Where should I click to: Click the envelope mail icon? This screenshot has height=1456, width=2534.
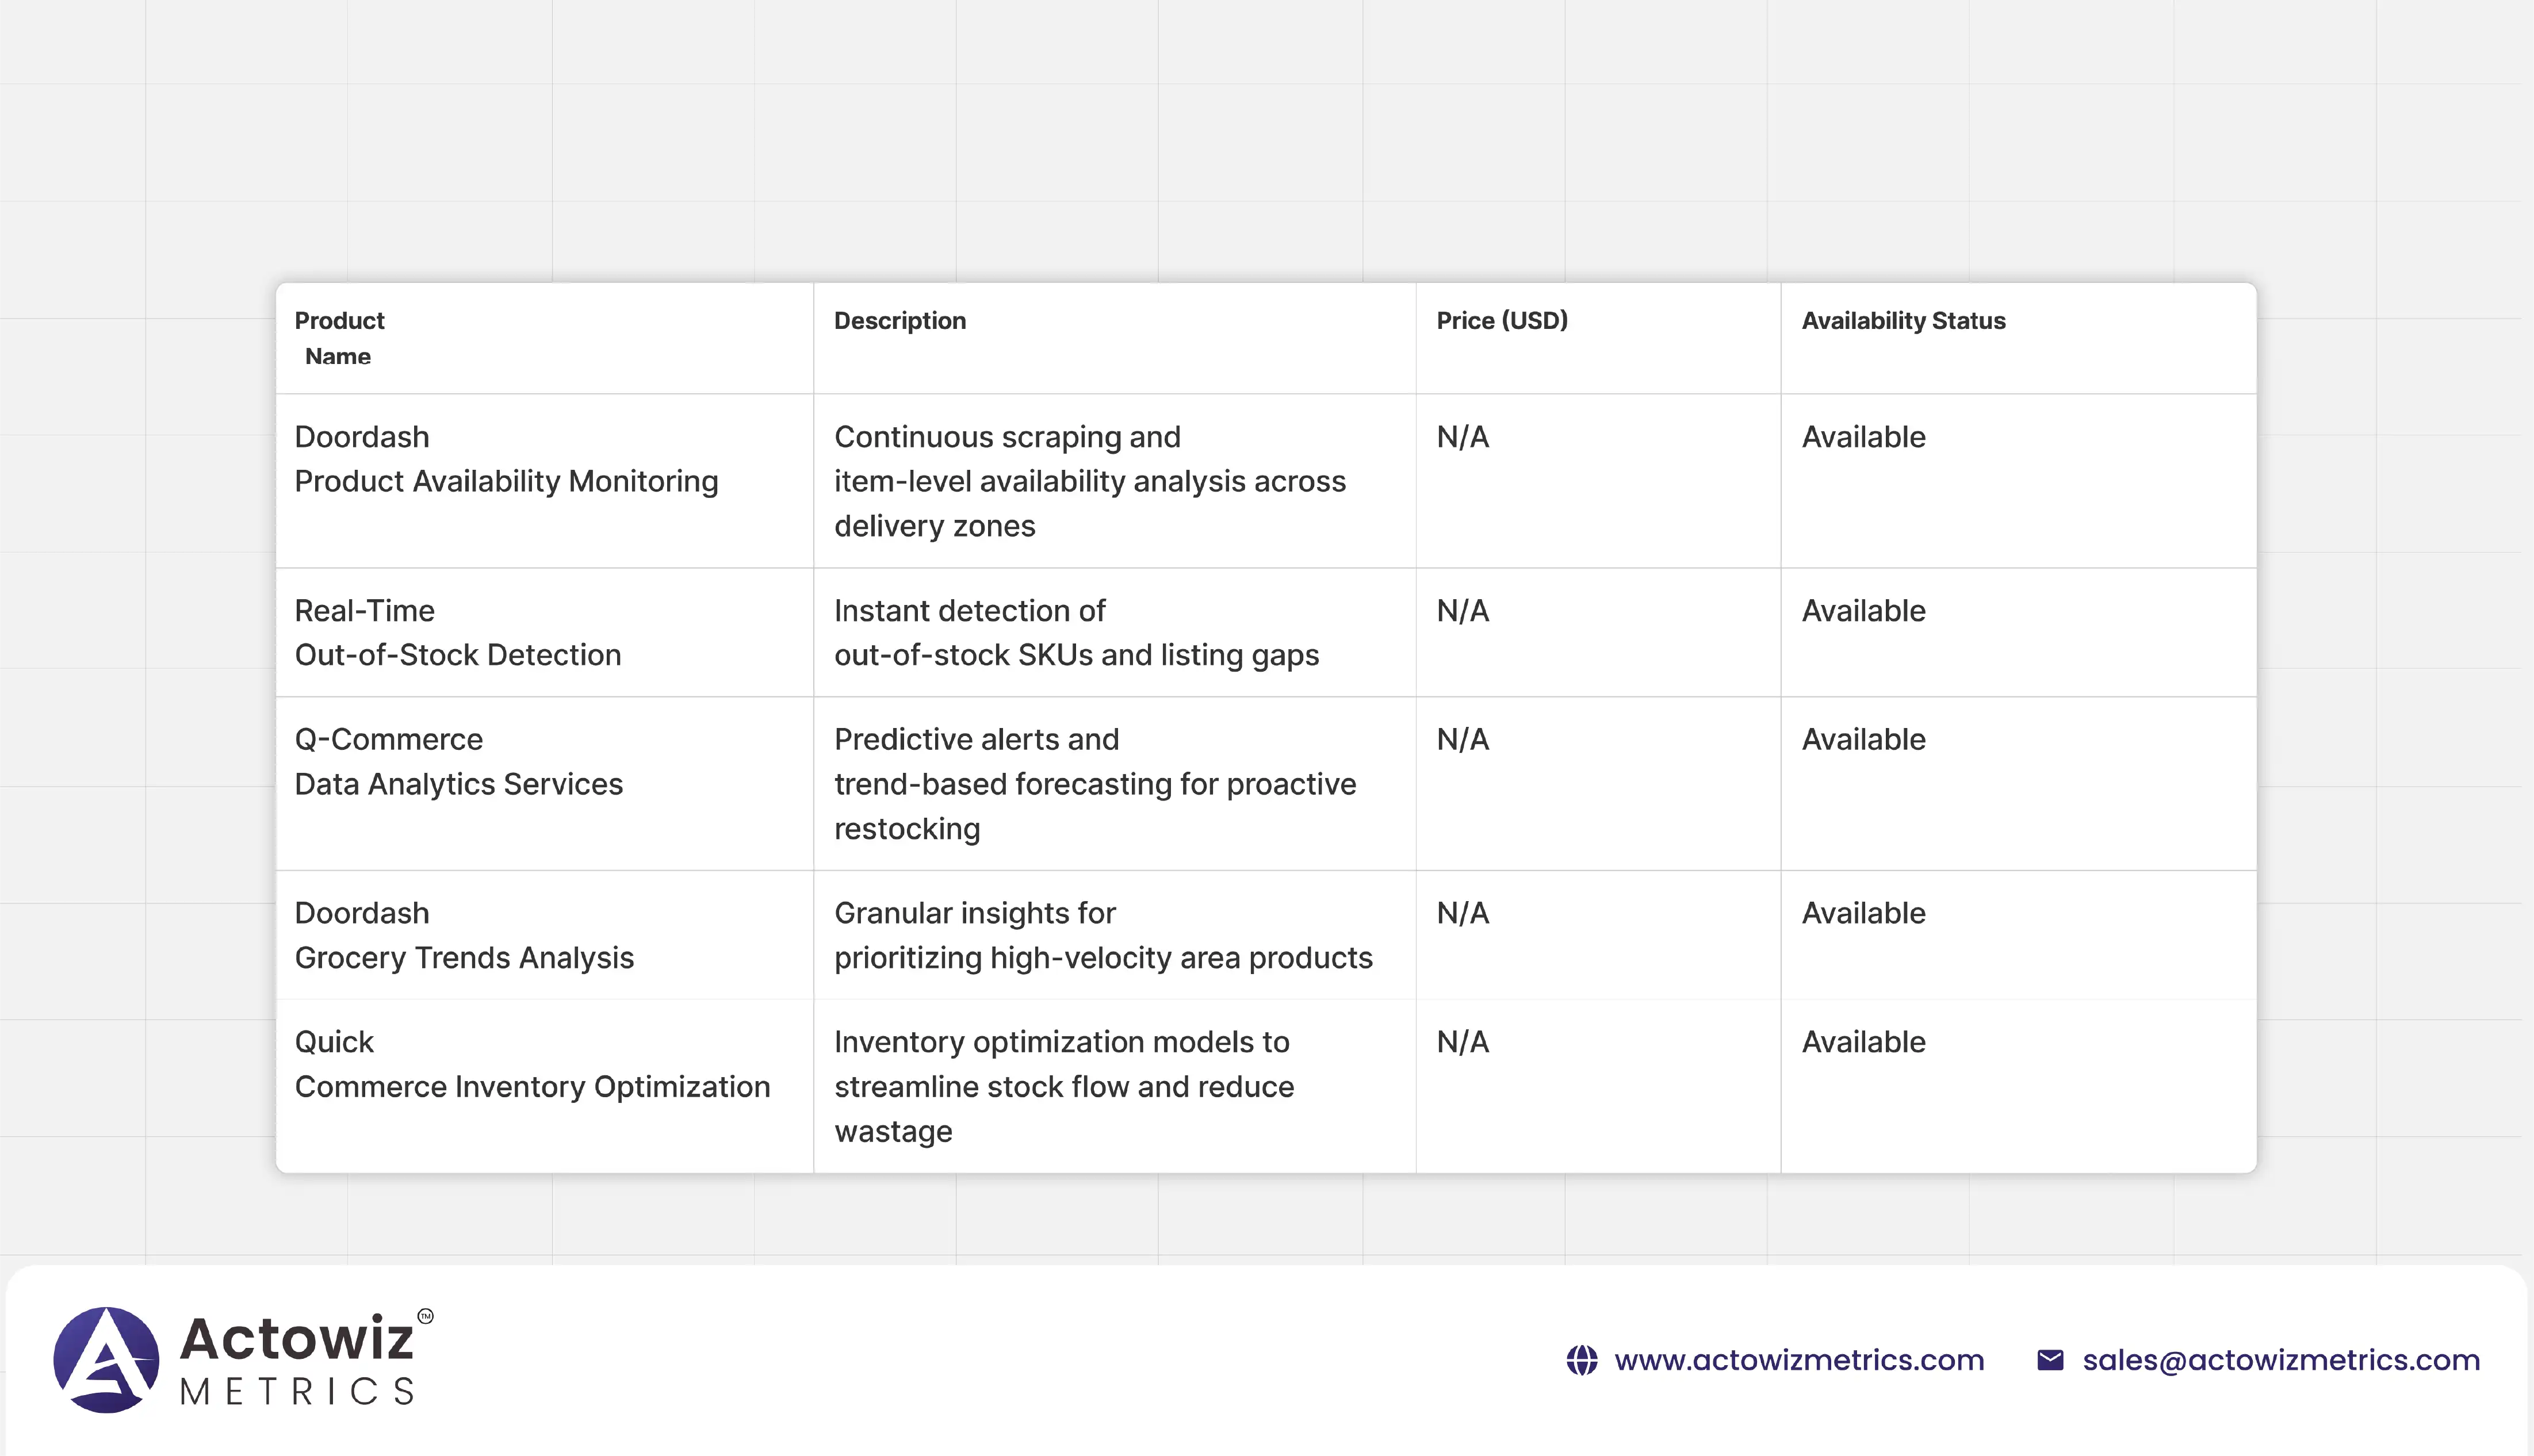(x=2050, y=1360)
